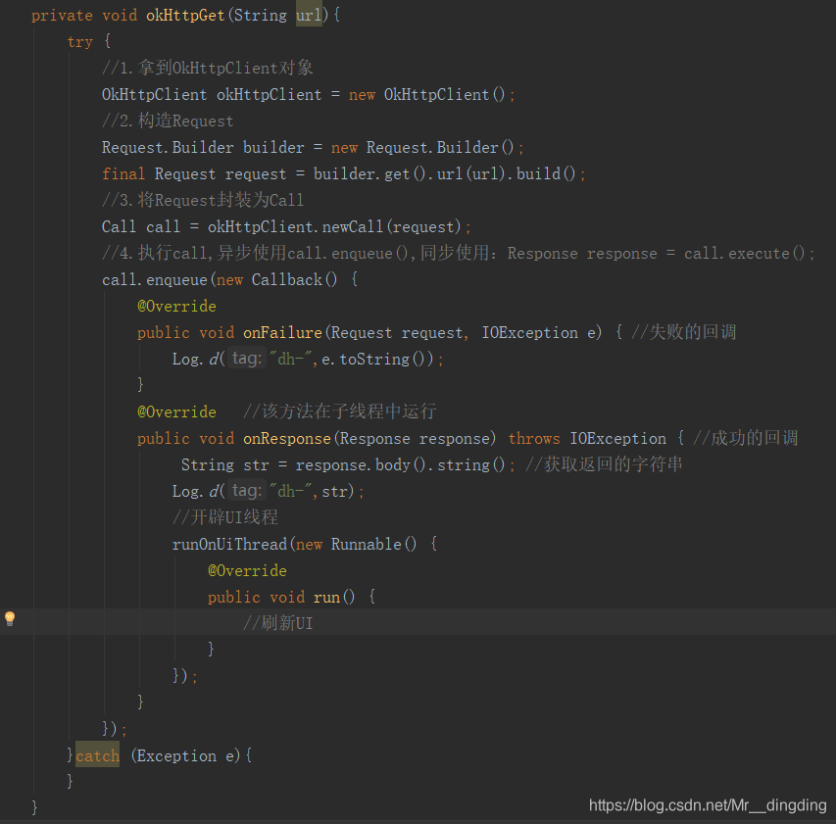Click comment '//2.构造Request'
This screenshot has height=824, width=836.
[168, 121]
